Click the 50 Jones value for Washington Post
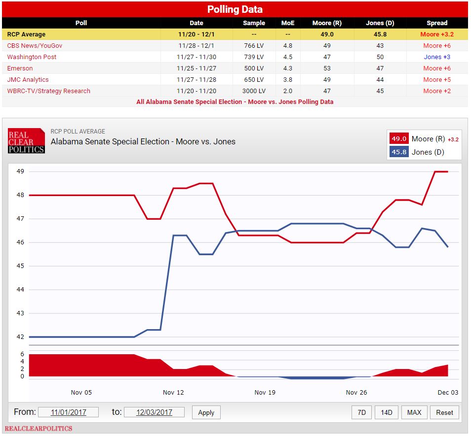471x438 pixels. click(380, 57)
